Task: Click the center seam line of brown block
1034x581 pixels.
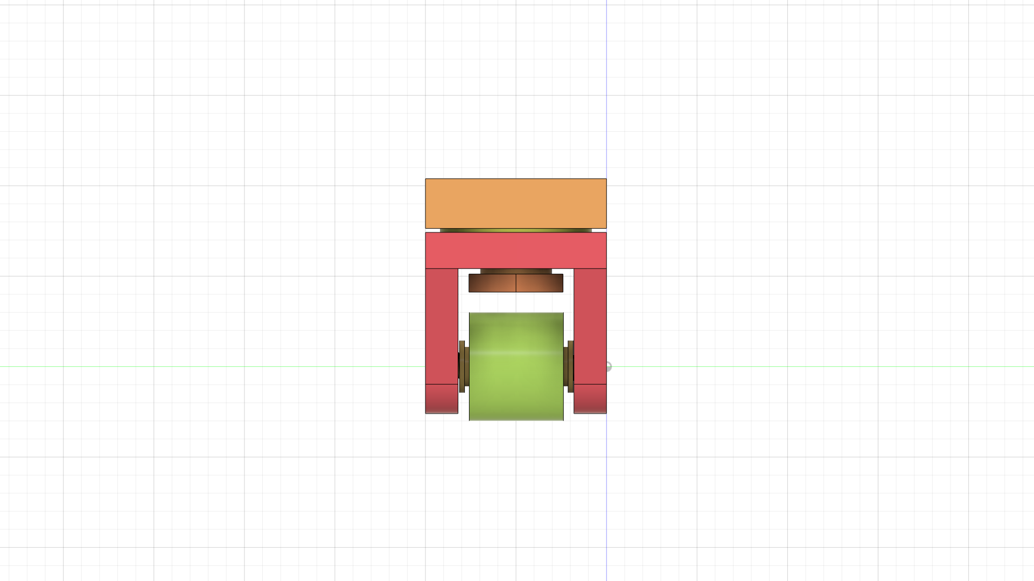Action: click(x=516, y=284)
